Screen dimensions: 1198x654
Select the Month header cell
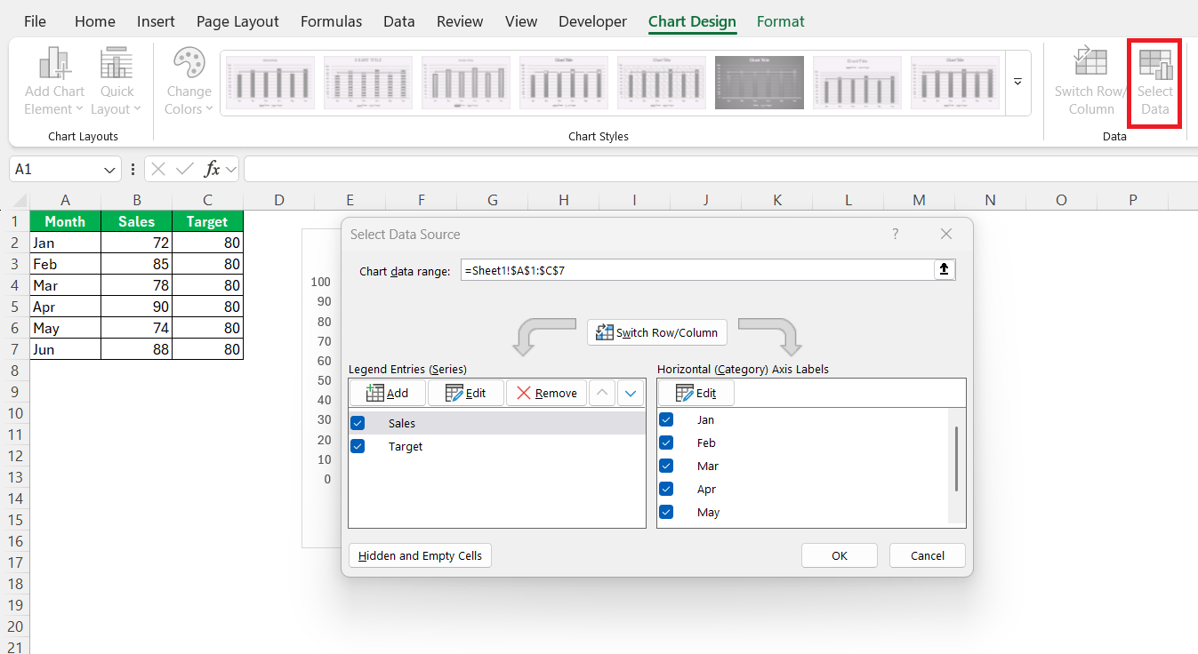(65, 221)
